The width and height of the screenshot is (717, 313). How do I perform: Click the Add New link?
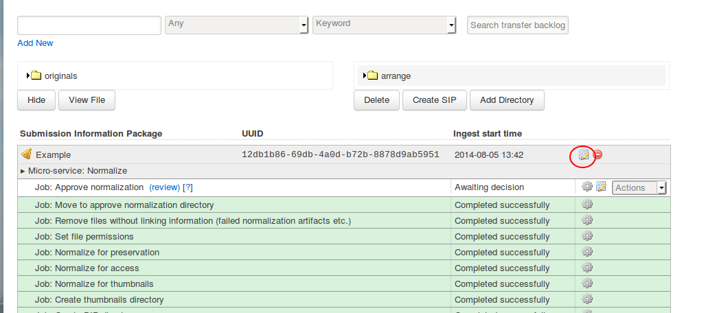(35, 43)
